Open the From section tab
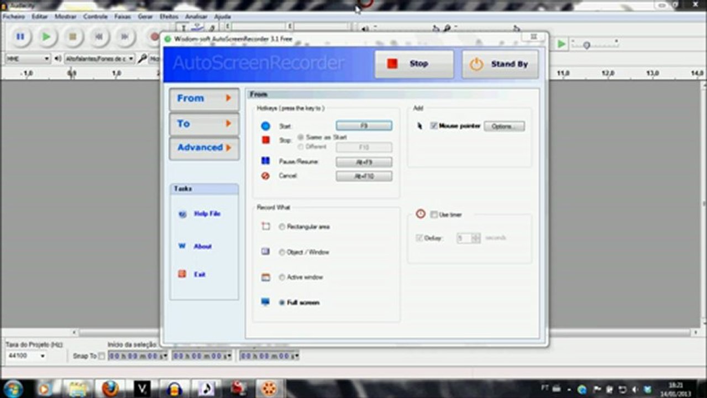The image size is (707, 398). (204, 98)
